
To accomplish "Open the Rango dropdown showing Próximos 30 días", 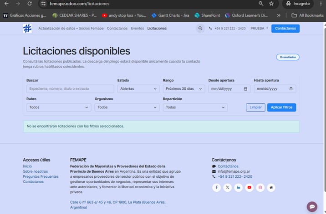I will pyautogui.click(x=184, y=89).
